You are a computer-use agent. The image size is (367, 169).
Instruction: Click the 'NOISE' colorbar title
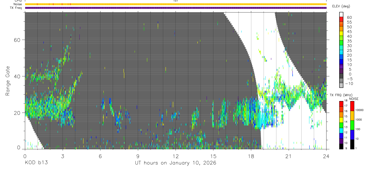click(354, 99)
